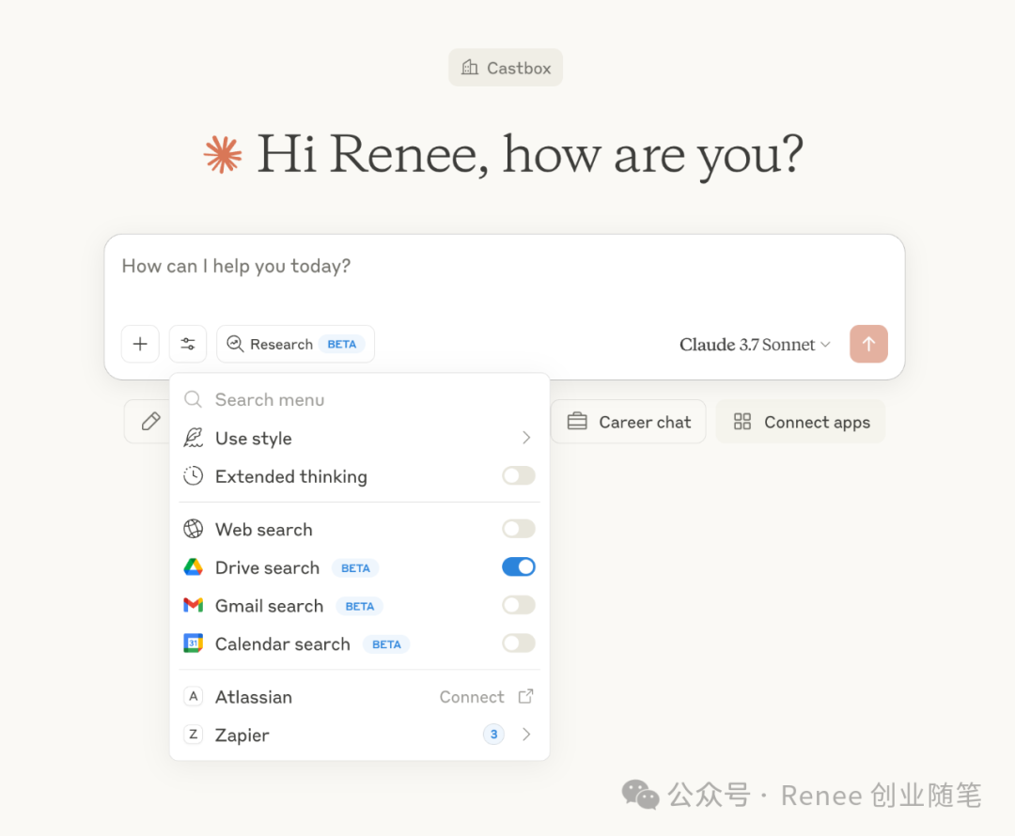Open the Career chat suggestion
This screenshot has height=836, width=1015.
click(628, 422)
